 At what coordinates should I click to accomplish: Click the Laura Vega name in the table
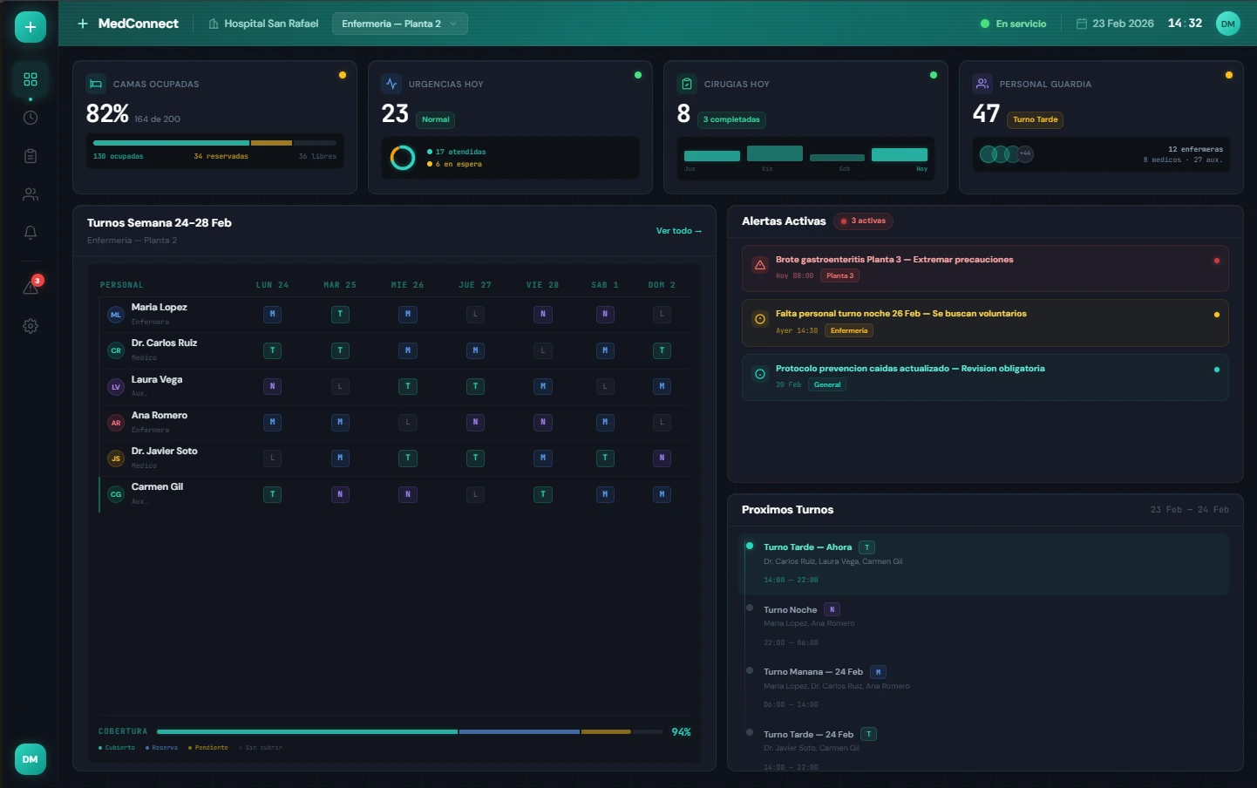tap(157, 379)
